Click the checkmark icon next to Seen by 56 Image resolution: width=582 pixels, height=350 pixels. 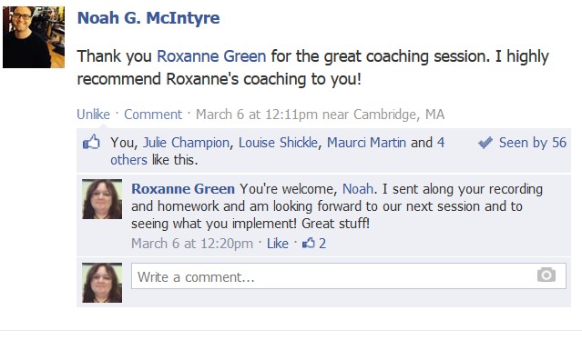pyautogui.click(x=485, y=142)
